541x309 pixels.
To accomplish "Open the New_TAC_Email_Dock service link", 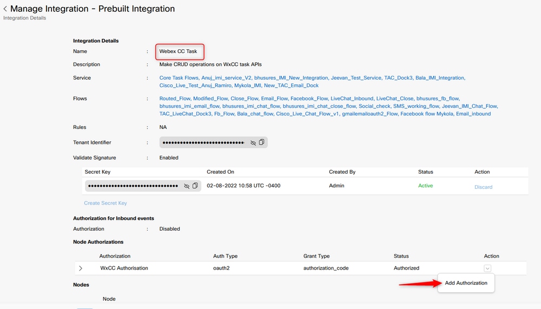I will click(x=291, y=86).
